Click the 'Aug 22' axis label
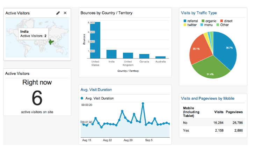Image resolution: width=255 pixels, height=146 pixels. (x=107, y=140)
